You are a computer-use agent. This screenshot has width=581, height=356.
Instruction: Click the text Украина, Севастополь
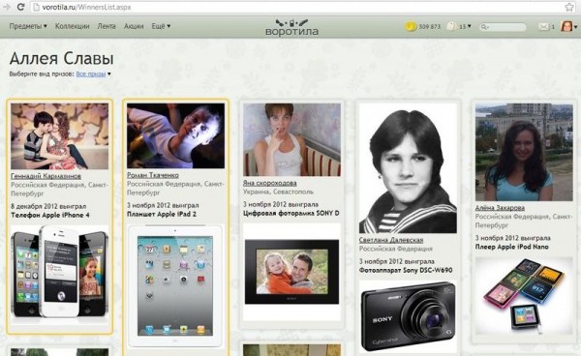coord(278,192)
